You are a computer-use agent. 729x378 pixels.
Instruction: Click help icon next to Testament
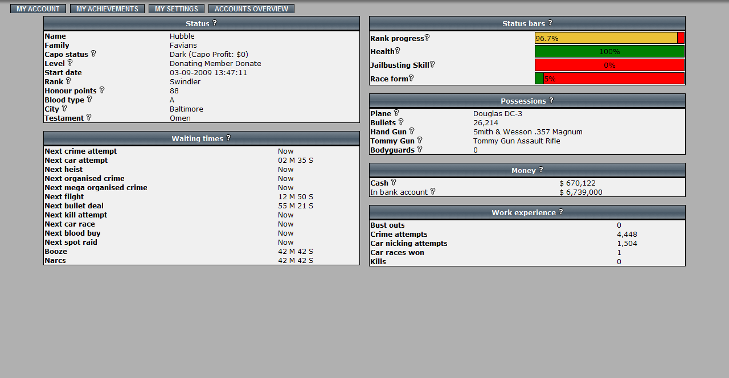click(x=89, y=118)
